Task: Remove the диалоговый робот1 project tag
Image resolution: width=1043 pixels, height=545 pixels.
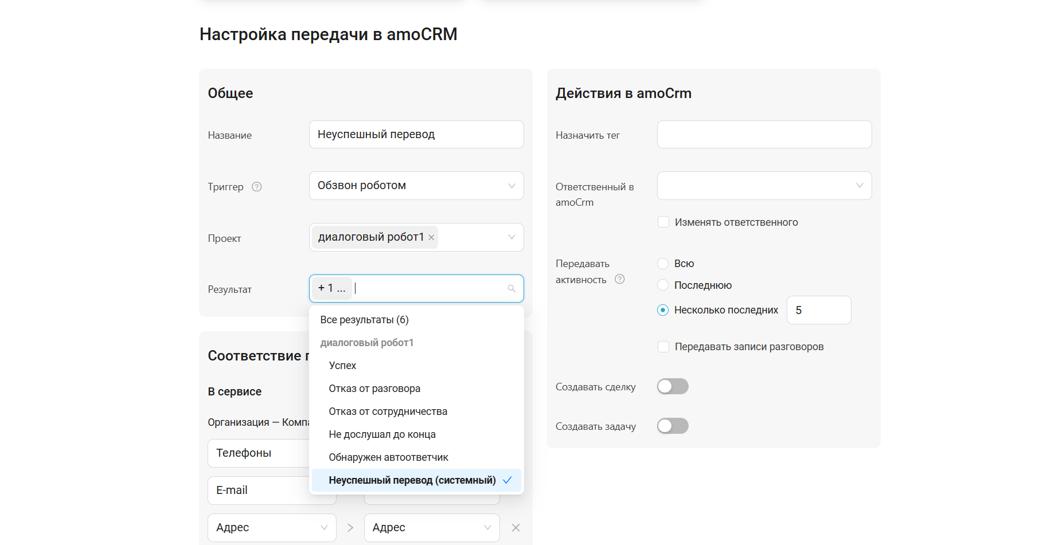Action: 431,237
